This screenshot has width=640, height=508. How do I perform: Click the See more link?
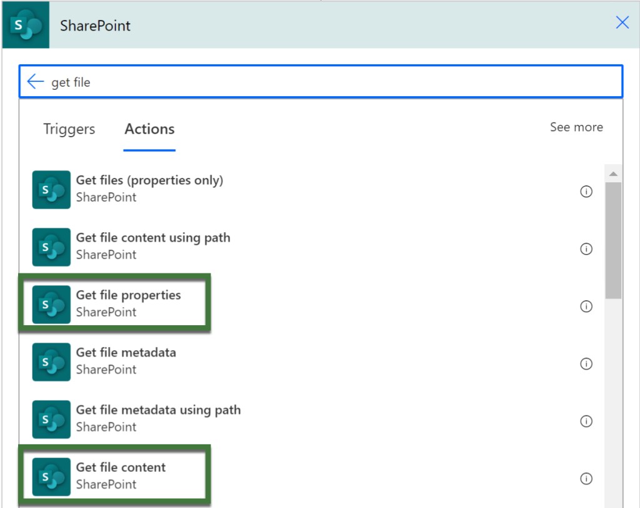click(576, 127)
